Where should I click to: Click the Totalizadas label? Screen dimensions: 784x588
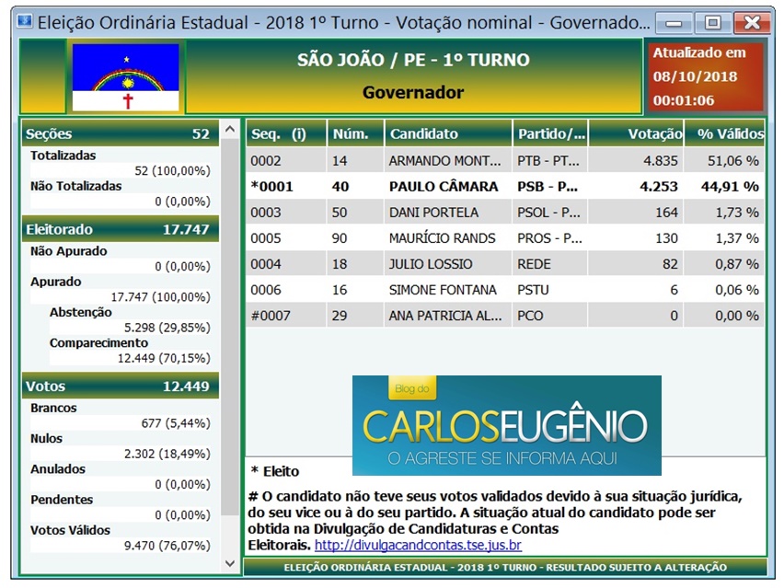pos(63,156)
